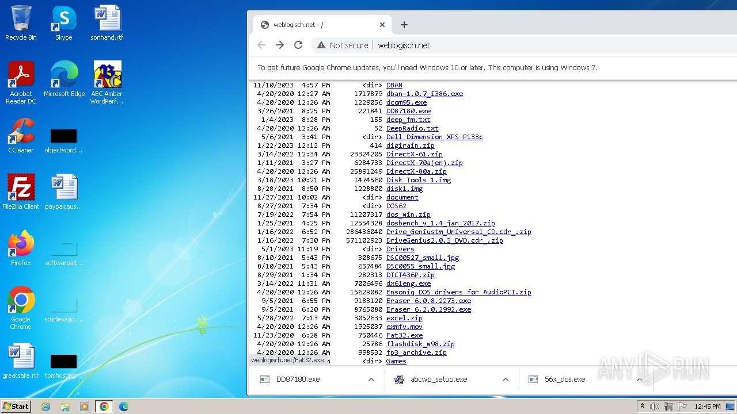Reload the weblogisch.net page

pyautogui.click(x=298, y=45)
